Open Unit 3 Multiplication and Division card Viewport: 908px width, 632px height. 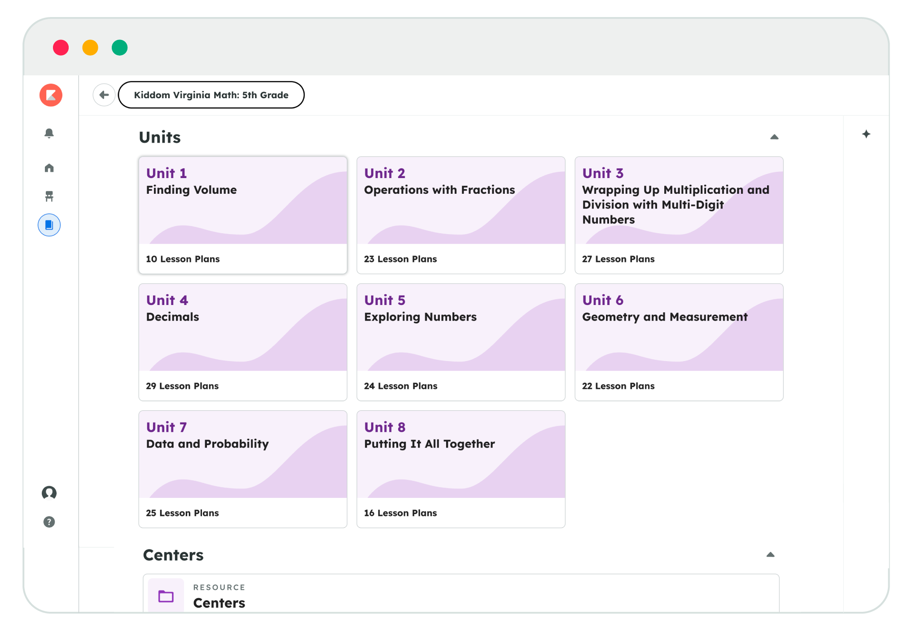(x=679, y=215)
